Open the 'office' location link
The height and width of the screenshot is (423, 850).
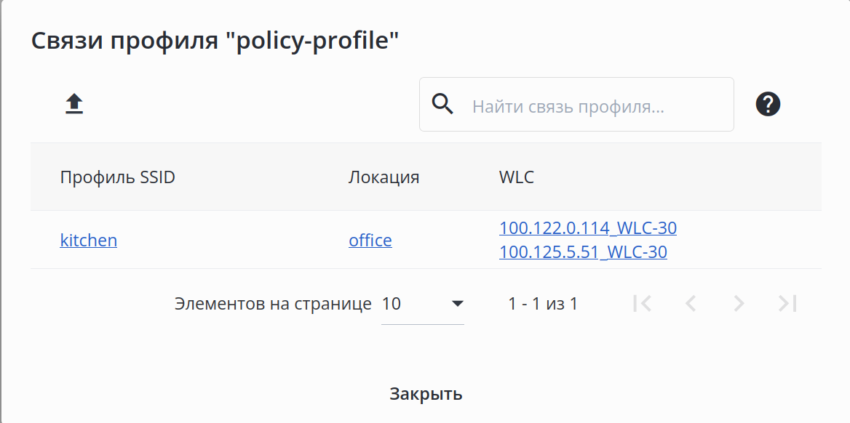click(370, 240)
